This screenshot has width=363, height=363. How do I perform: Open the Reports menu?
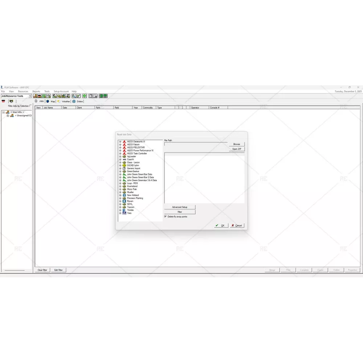coord(36,91)
